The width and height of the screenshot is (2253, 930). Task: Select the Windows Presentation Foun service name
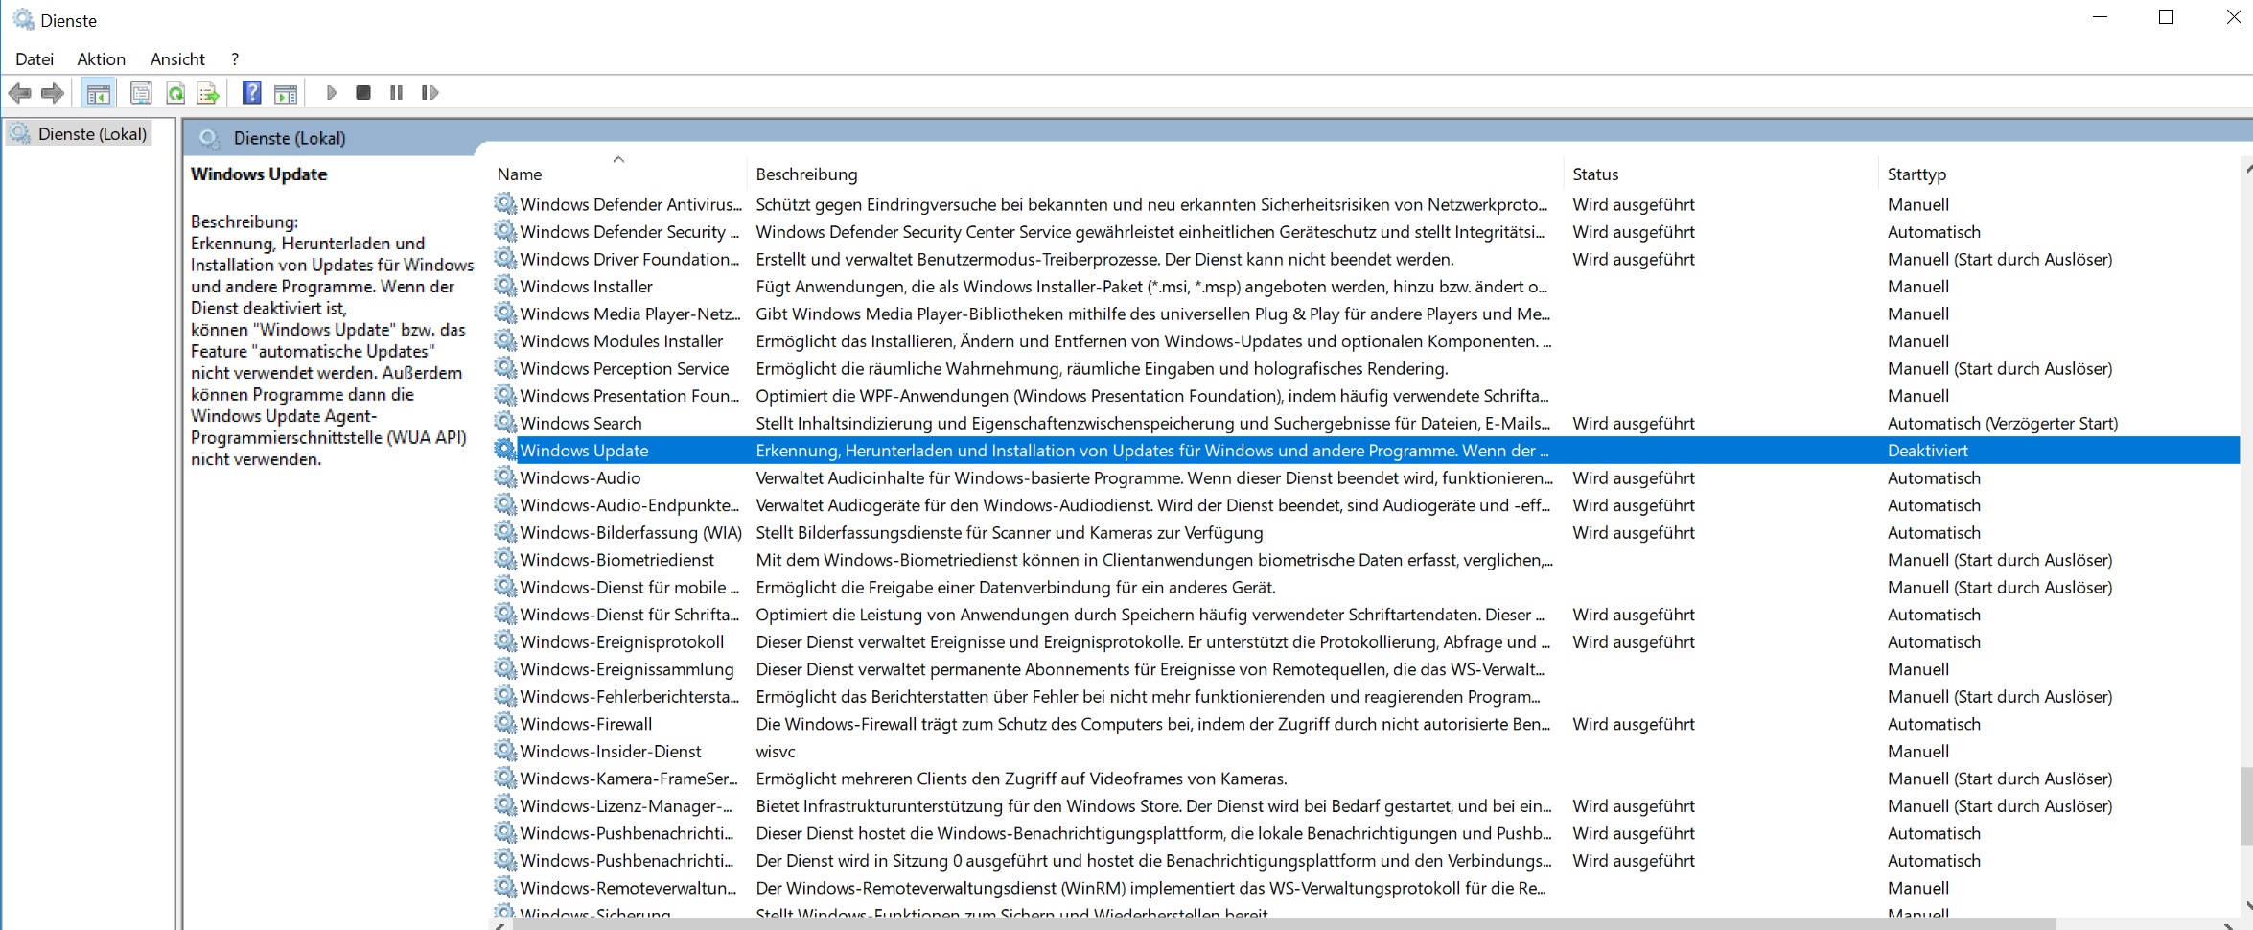pyautogui.click(x=630, y=396)
